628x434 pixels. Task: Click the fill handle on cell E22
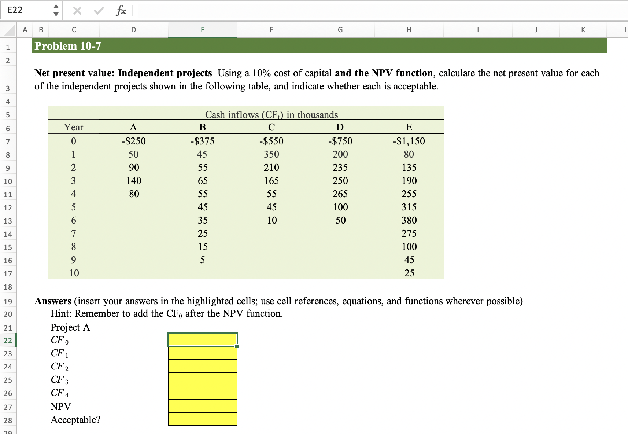click(x=237, y=346)
